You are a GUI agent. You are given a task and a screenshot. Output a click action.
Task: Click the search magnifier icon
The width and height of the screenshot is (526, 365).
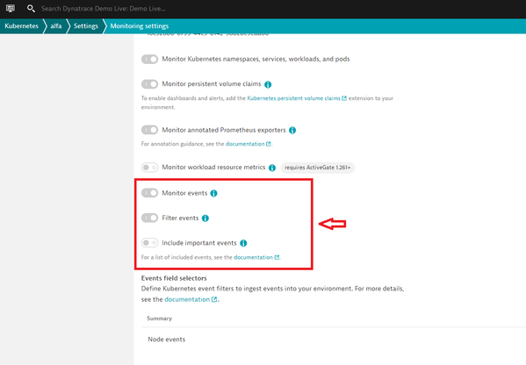coord(31,9)
